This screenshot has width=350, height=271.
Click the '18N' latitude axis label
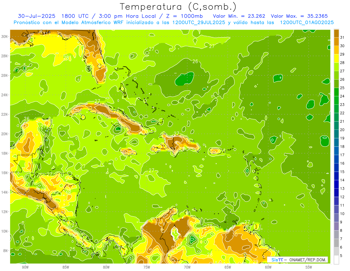(x=5, y=153)
